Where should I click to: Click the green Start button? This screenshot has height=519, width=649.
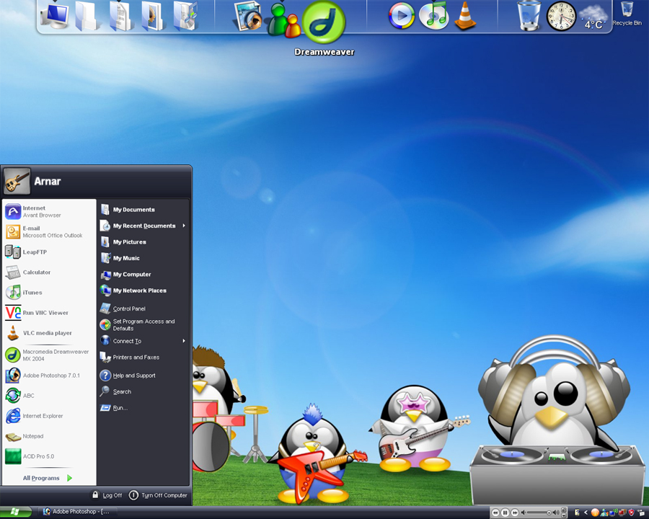[x=16, y=513]
